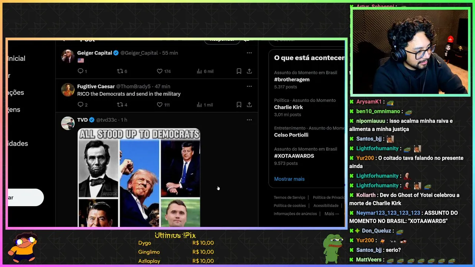
Task: Share Geiger Capital's tweet
Action: [249, 71]
